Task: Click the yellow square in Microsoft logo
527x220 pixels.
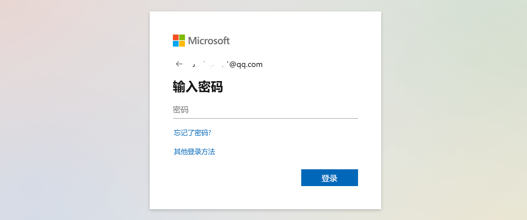Action: click(x=182, y=44)
